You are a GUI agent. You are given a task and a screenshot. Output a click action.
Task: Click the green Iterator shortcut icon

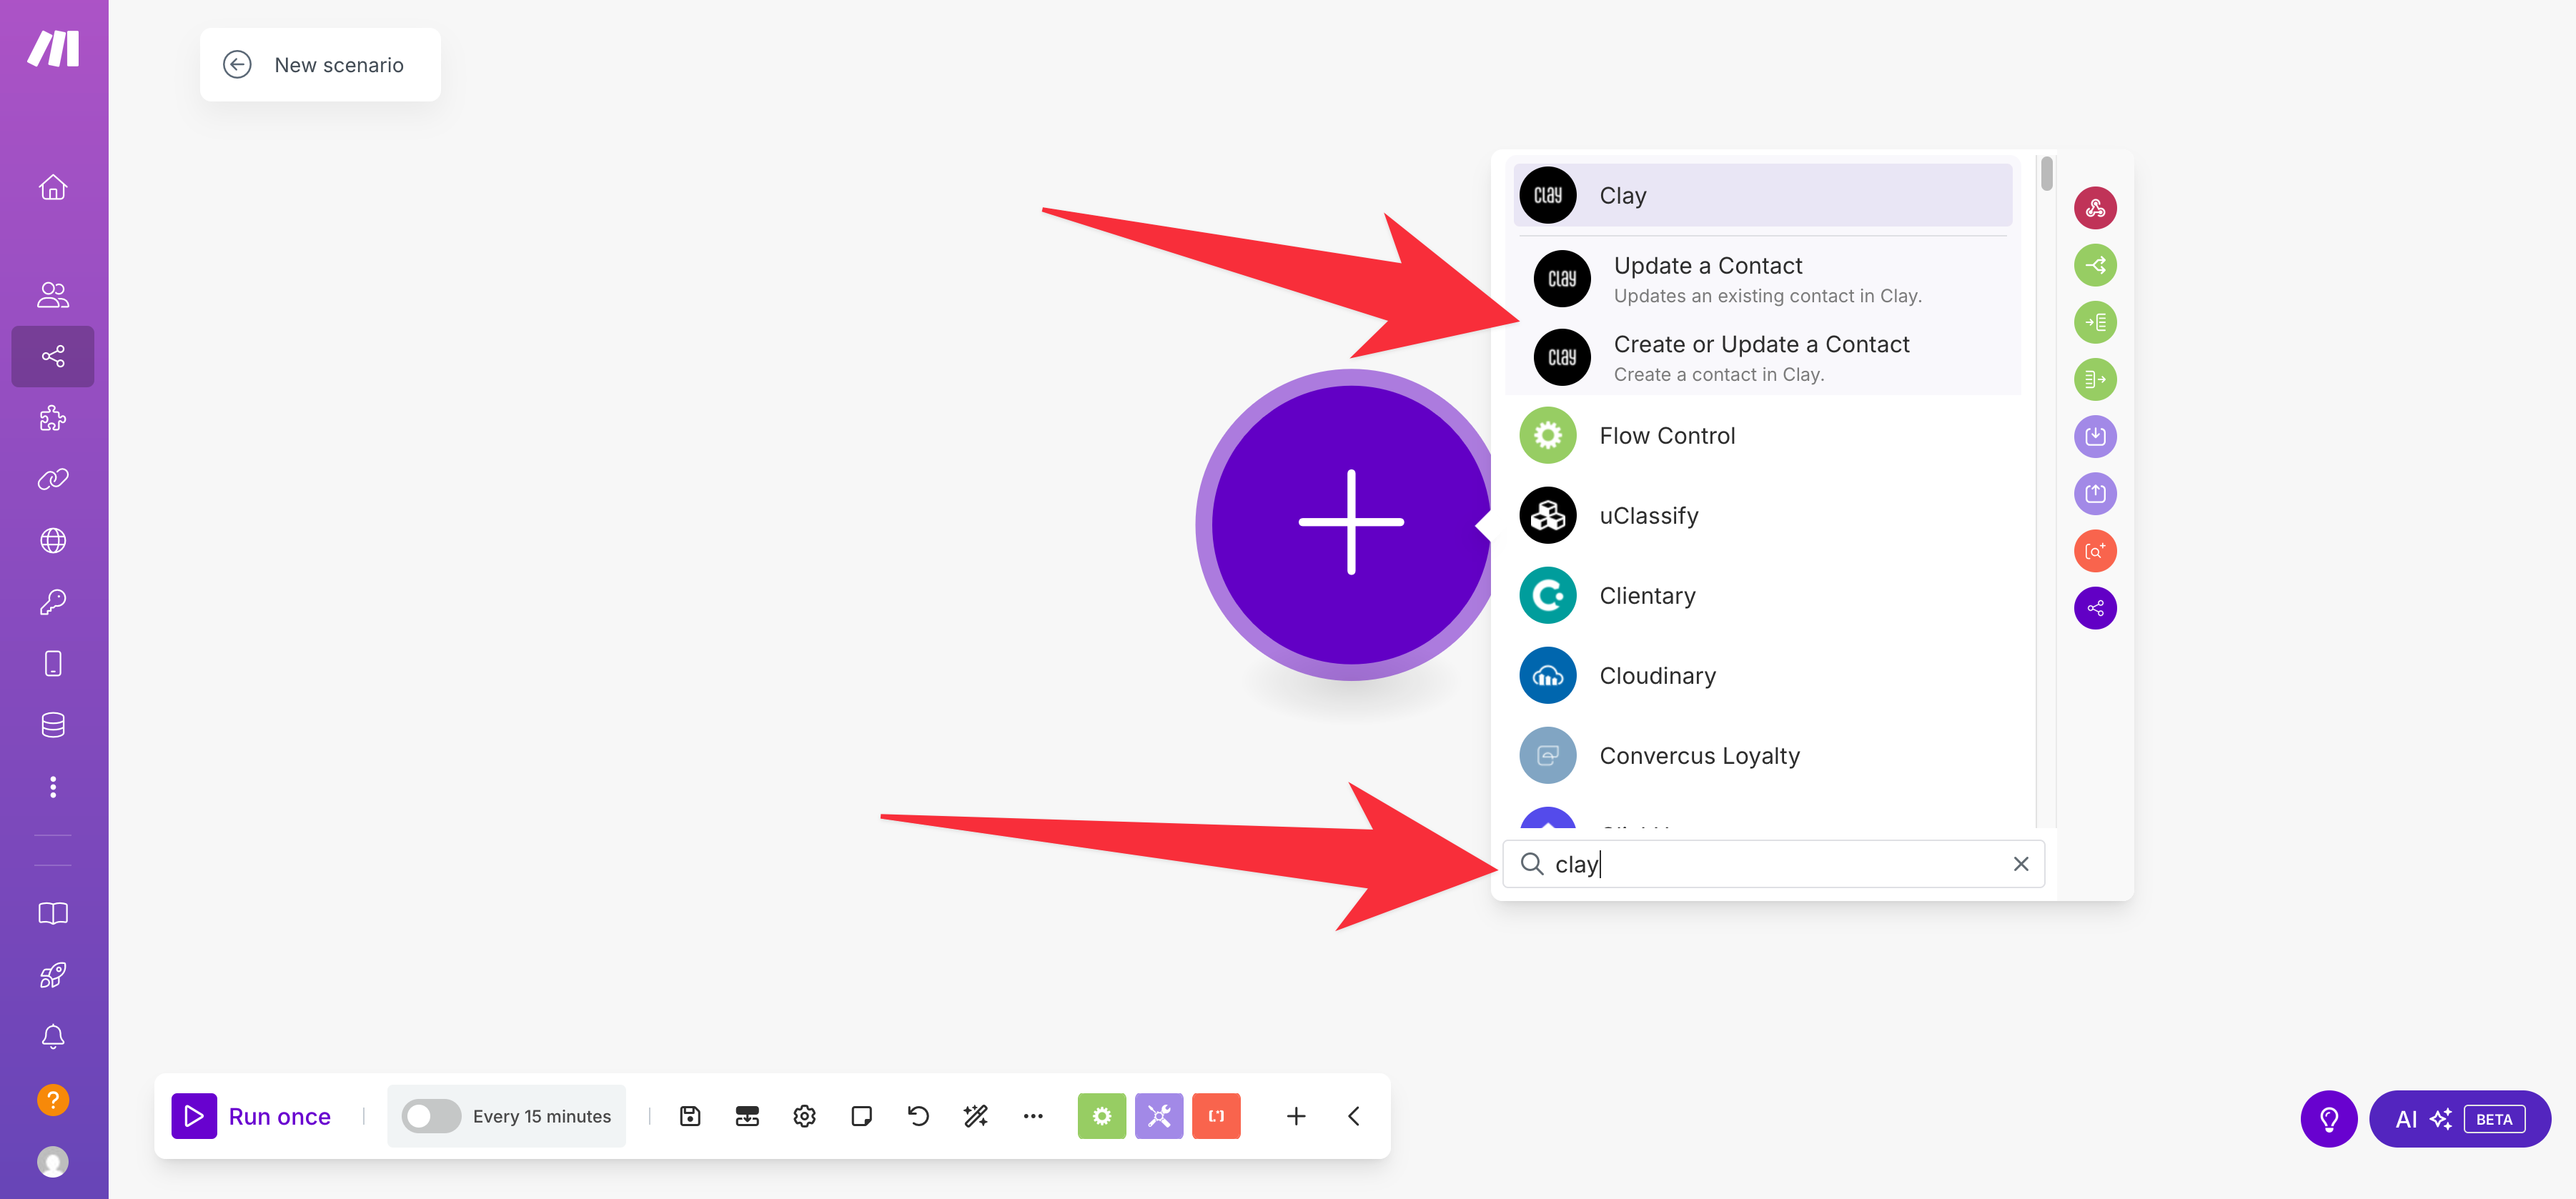tap(2095, 322)
